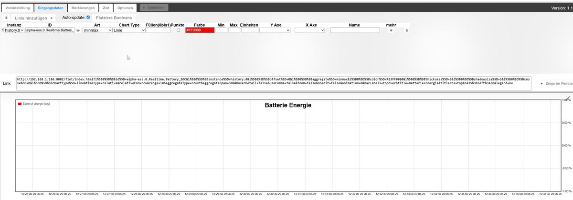Viewport: 573px width, 200px height.
Task: Click the 0.50 % axis label
Action: pyautogui.click(x=566, y=122)
